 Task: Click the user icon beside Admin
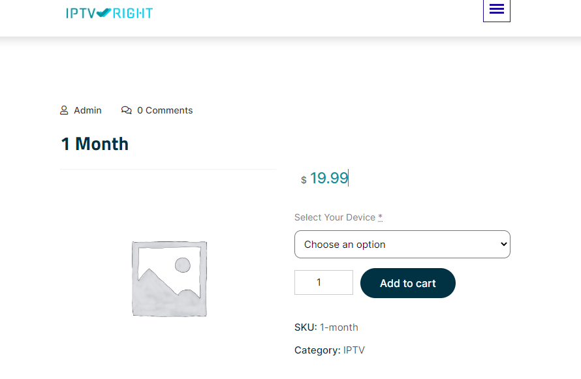64,110
